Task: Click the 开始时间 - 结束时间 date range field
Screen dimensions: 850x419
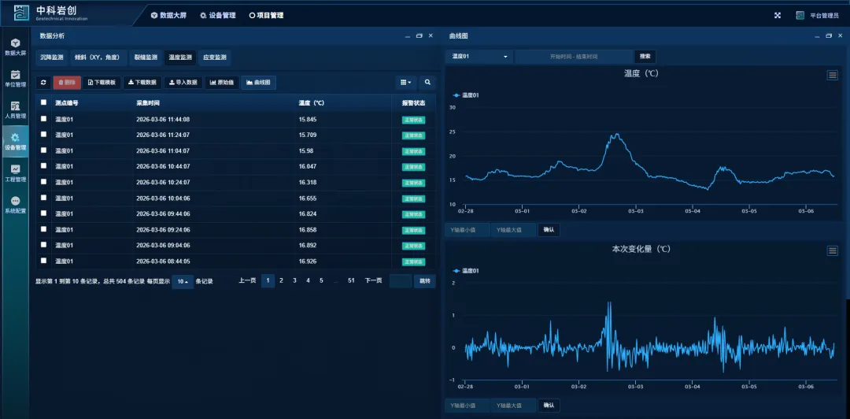Action: (574, 57)
